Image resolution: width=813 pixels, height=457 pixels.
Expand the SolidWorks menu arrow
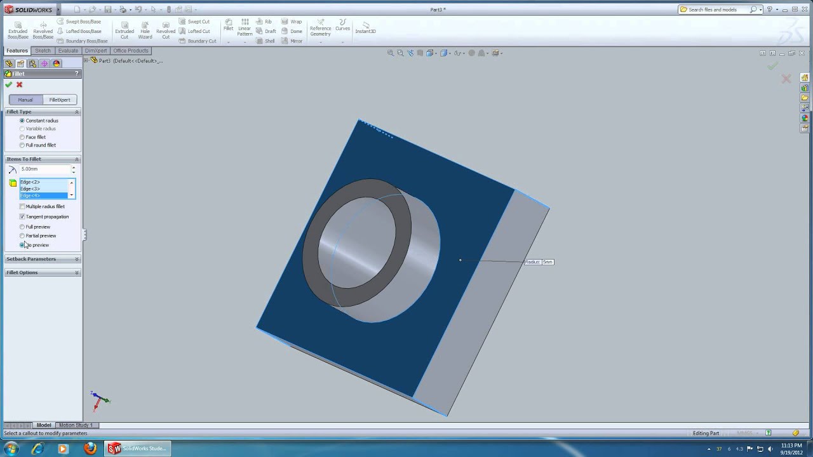click(x=58, y=10)
